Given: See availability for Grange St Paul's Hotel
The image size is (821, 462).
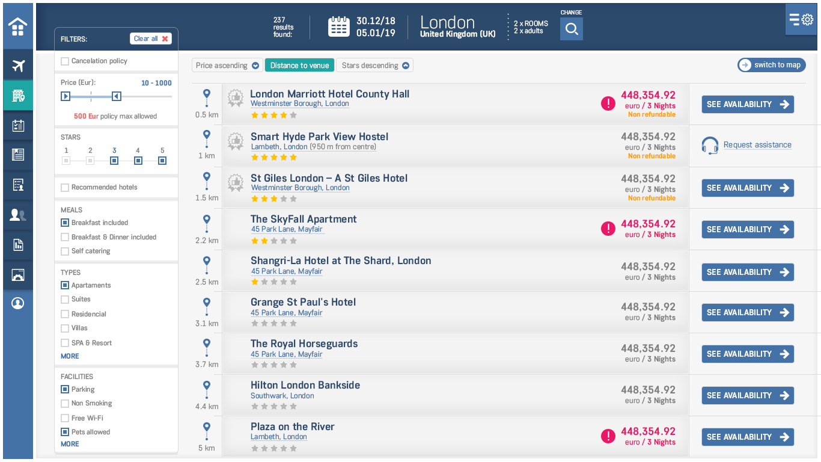Looking at the screenshot, I should [748, 312].
